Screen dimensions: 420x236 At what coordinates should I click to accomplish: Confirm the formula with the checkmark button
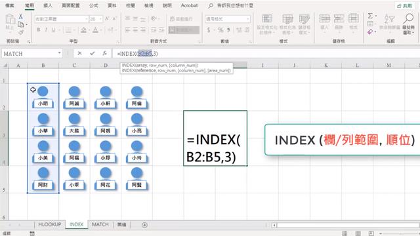pyautogui.click(x=92, y=54)
